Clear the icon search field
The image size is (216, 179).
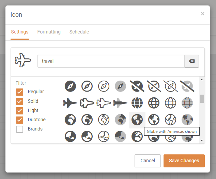coord(191,61)
